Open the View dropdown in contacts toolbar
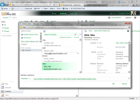 pos(43,21)
